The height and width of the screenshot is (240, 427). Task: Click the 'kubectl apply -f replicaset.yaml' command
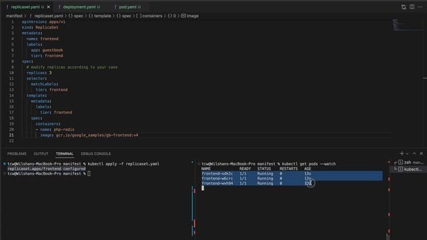pyautogui.click(x=123, y=164)
